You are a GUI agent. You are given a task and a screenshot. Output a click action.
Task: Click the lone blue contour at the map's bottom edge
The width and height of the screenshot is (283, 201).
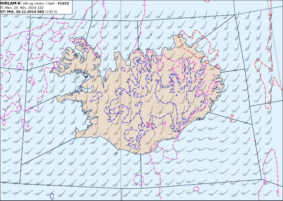click(x=52, y=197)
